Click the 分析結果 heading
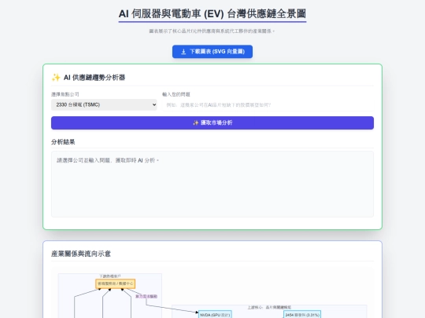The image size is (425, 318). 63,142
